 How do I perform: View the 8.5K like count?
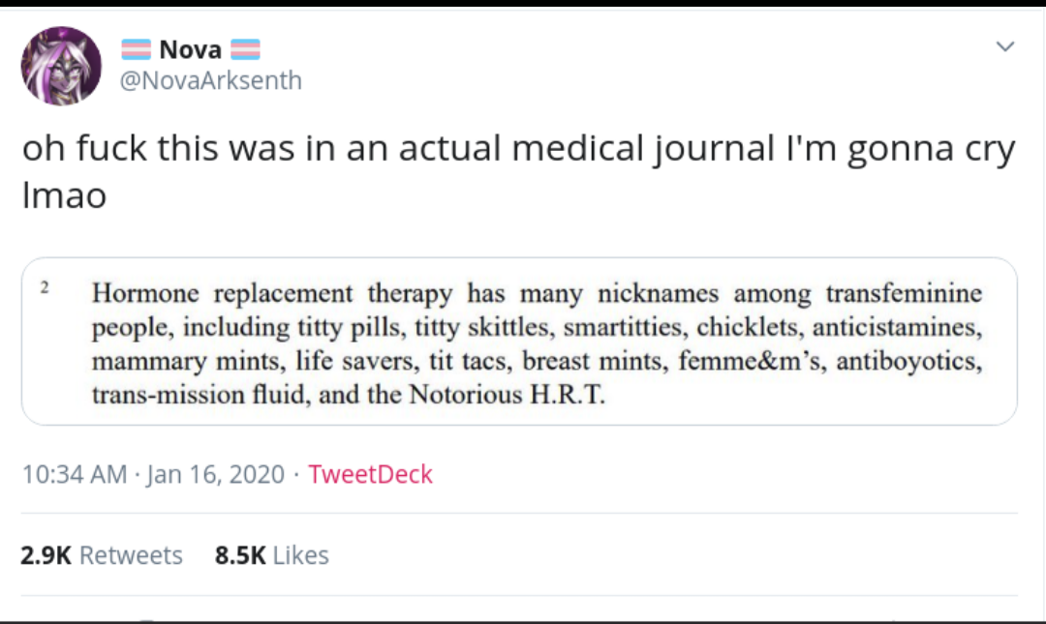pyautogui.click(x=240, y=555)
